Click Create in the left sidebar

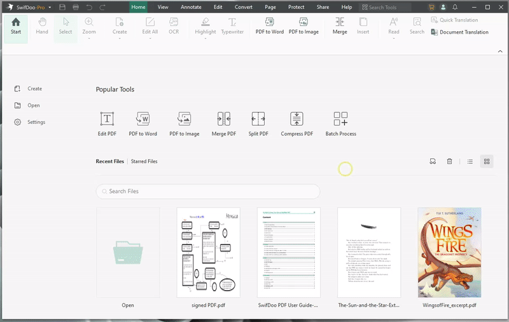point(28,88)
